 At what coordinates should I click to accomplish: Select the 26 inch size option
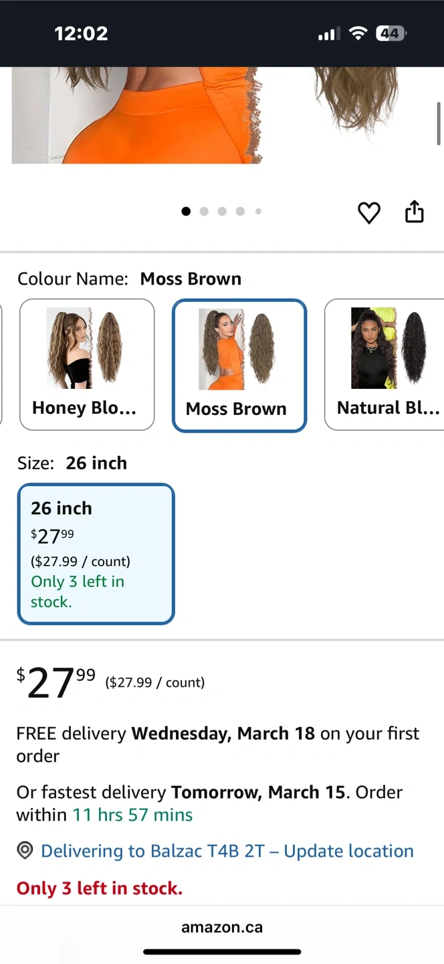click(96, 554)
